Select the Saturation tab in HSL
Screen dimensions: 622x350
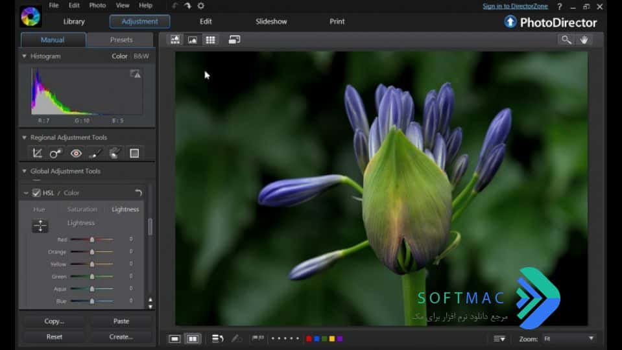pos(82,209)
